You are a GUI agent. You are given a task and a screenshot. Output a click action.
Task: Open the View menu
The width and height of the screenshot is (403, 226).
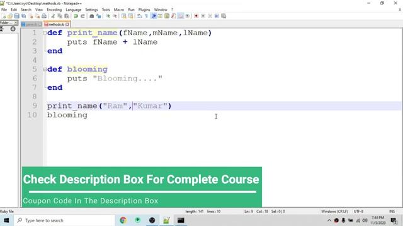pyautogui.click(x=39, y=10)
